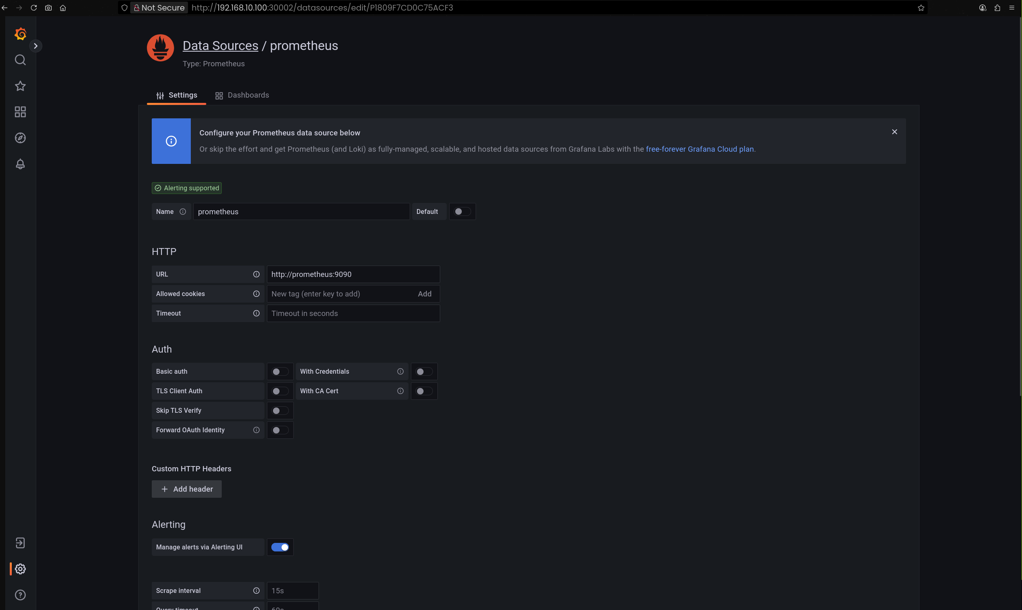Click the Prometheus flame logo
This screenshot has height=610, width=1022.
[x=160, y=48]
